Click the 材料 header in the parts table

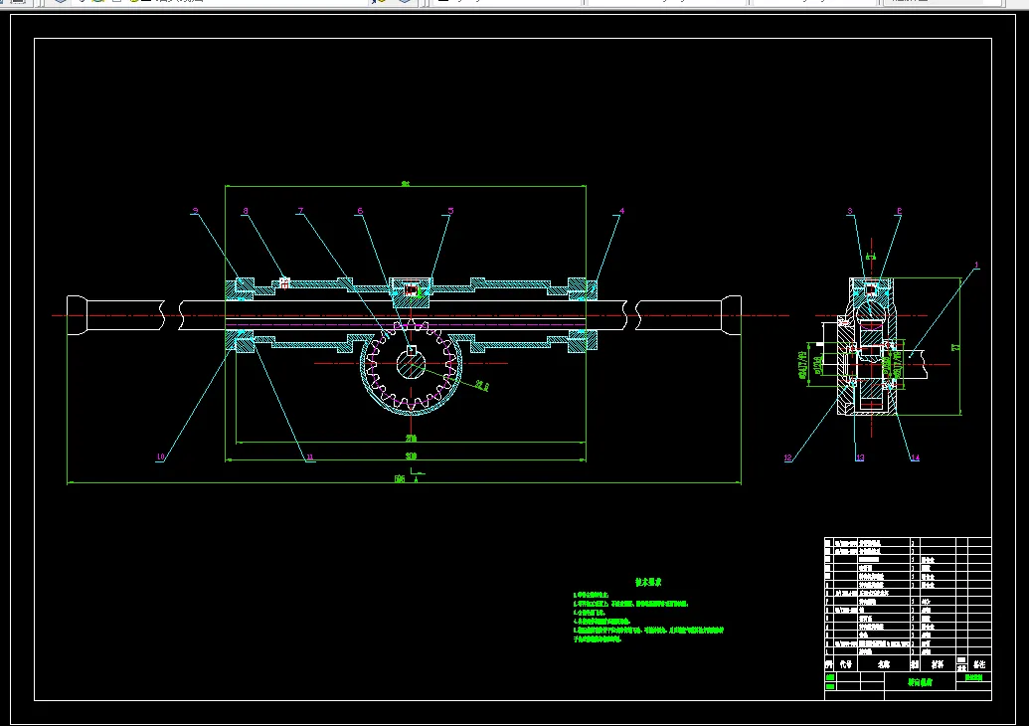point(938,664)
